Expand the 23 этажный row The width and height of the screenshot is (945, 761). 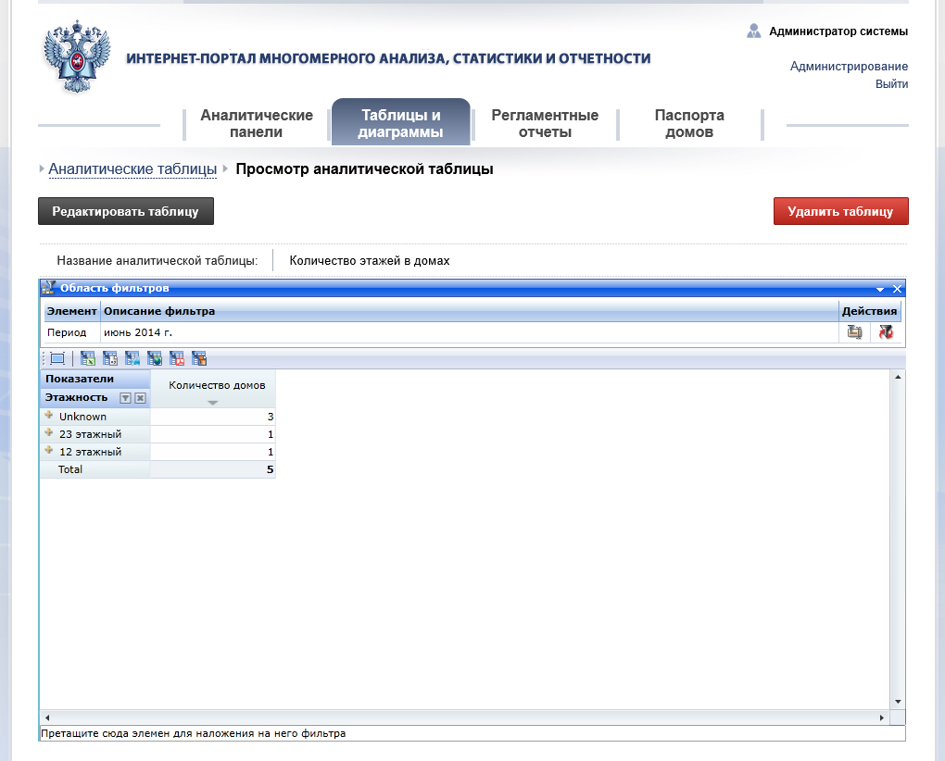[x=48, y=433]
